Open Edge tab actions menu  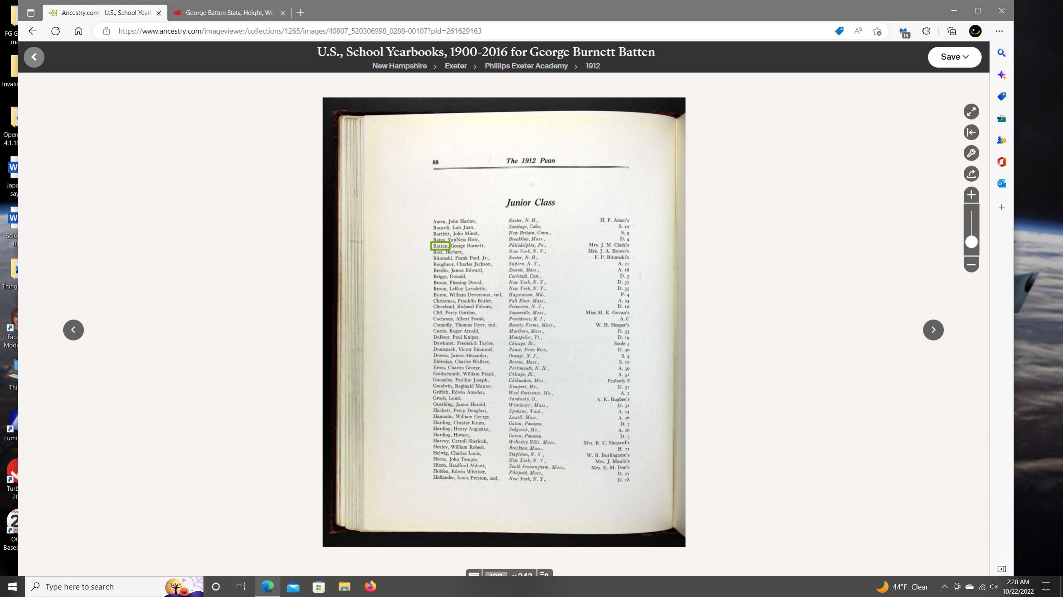tap(30, 13)
